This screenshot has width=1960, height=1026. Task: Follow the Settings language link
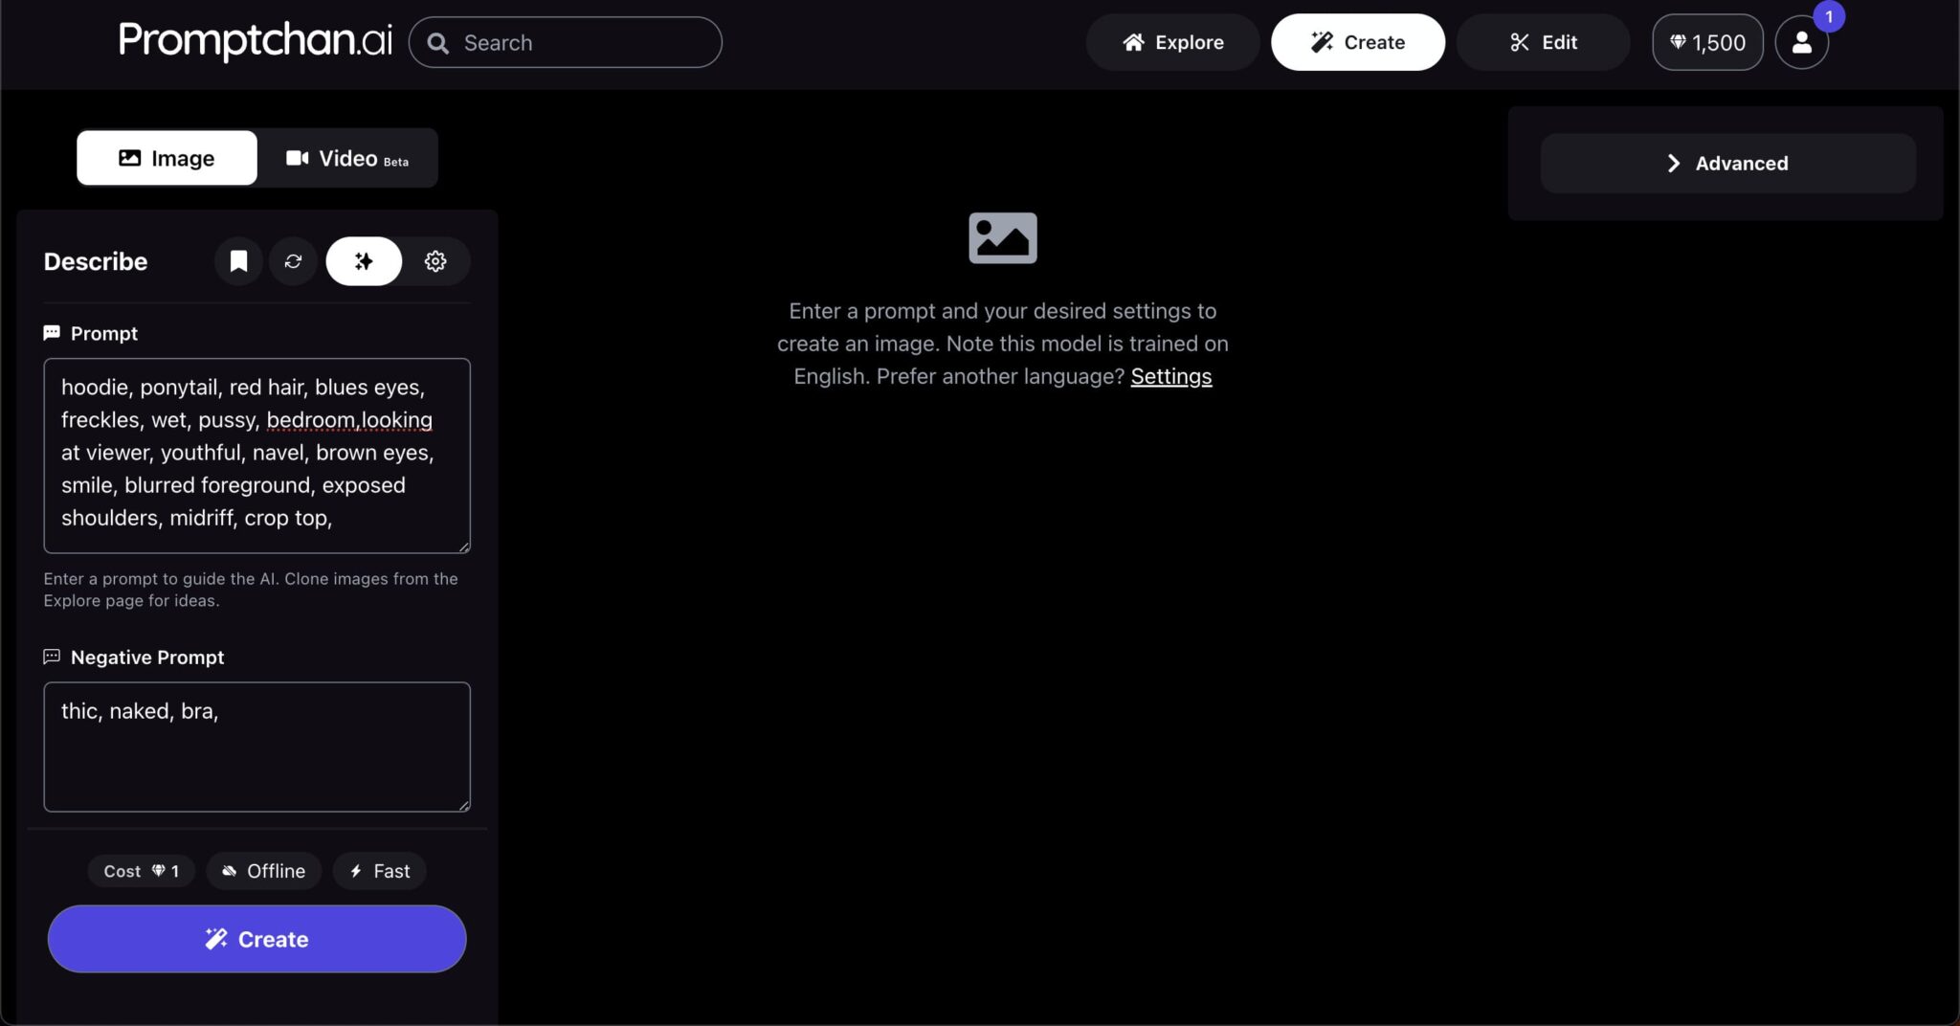[x=1170, y=376]
